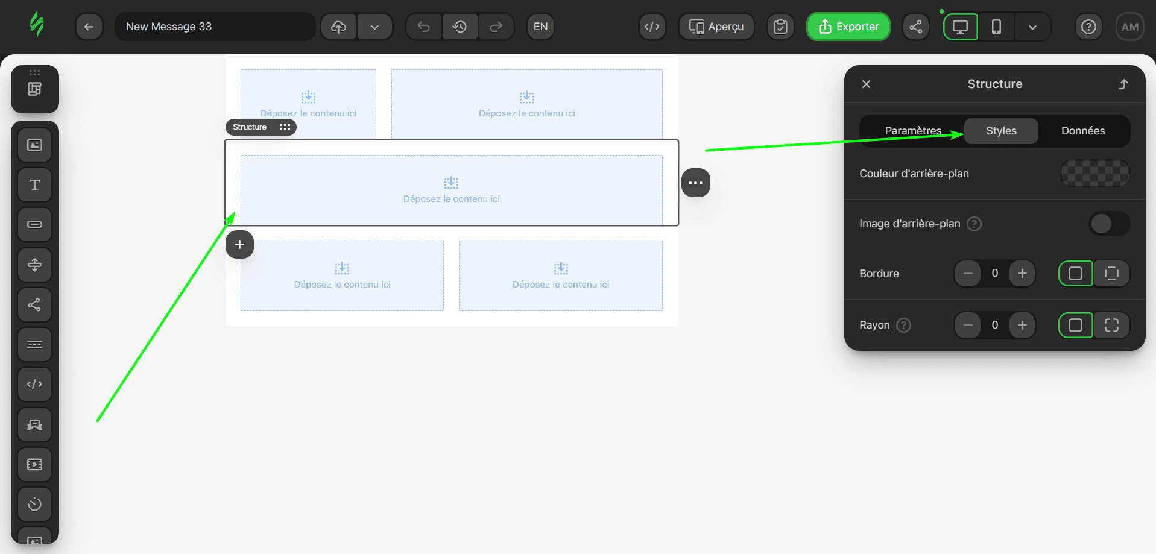The width and height of the screenshot is (1156, 554).
Task: Click the Exporter button
Action: [848, 27]
